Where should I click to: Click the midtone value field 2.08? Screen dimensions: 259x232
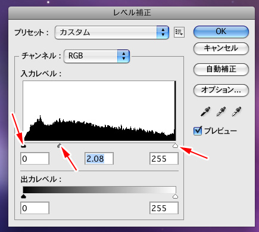[99, 159]
